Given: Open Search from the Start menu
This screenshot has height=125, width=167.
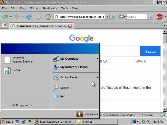Looking at the screenshot, I should coord(76,88).
